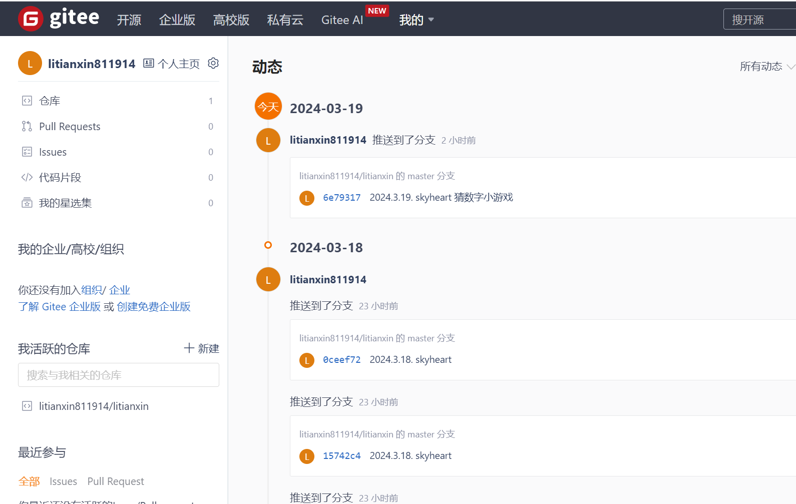Click the Pull Requests branch icon

[27, 126]
